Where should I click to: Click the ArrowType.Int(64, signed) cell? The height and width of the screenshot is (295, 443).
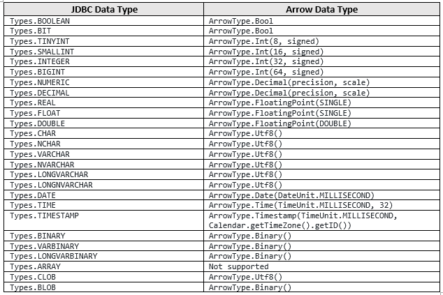(263, 72)
